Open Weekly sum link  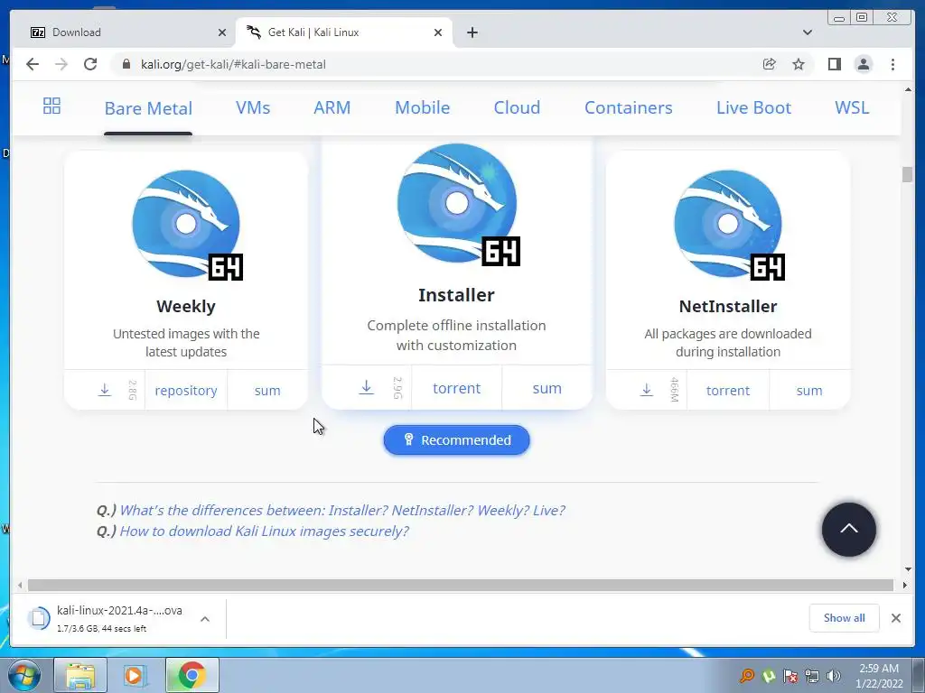coord(267,390)
